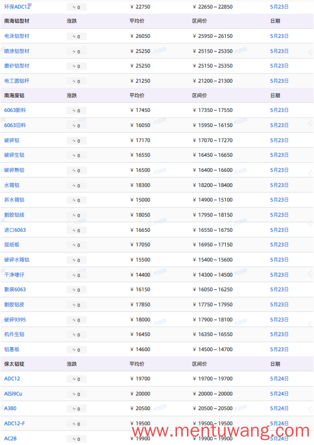The width and height of the screenshot is (314, 445).
Task: Open the 进口6063 link
Action: coord(15,230)
